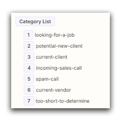Viewport: 121px width, 121px height.
Task: Click the Category List header label
Action: click(x=35, y=22)
